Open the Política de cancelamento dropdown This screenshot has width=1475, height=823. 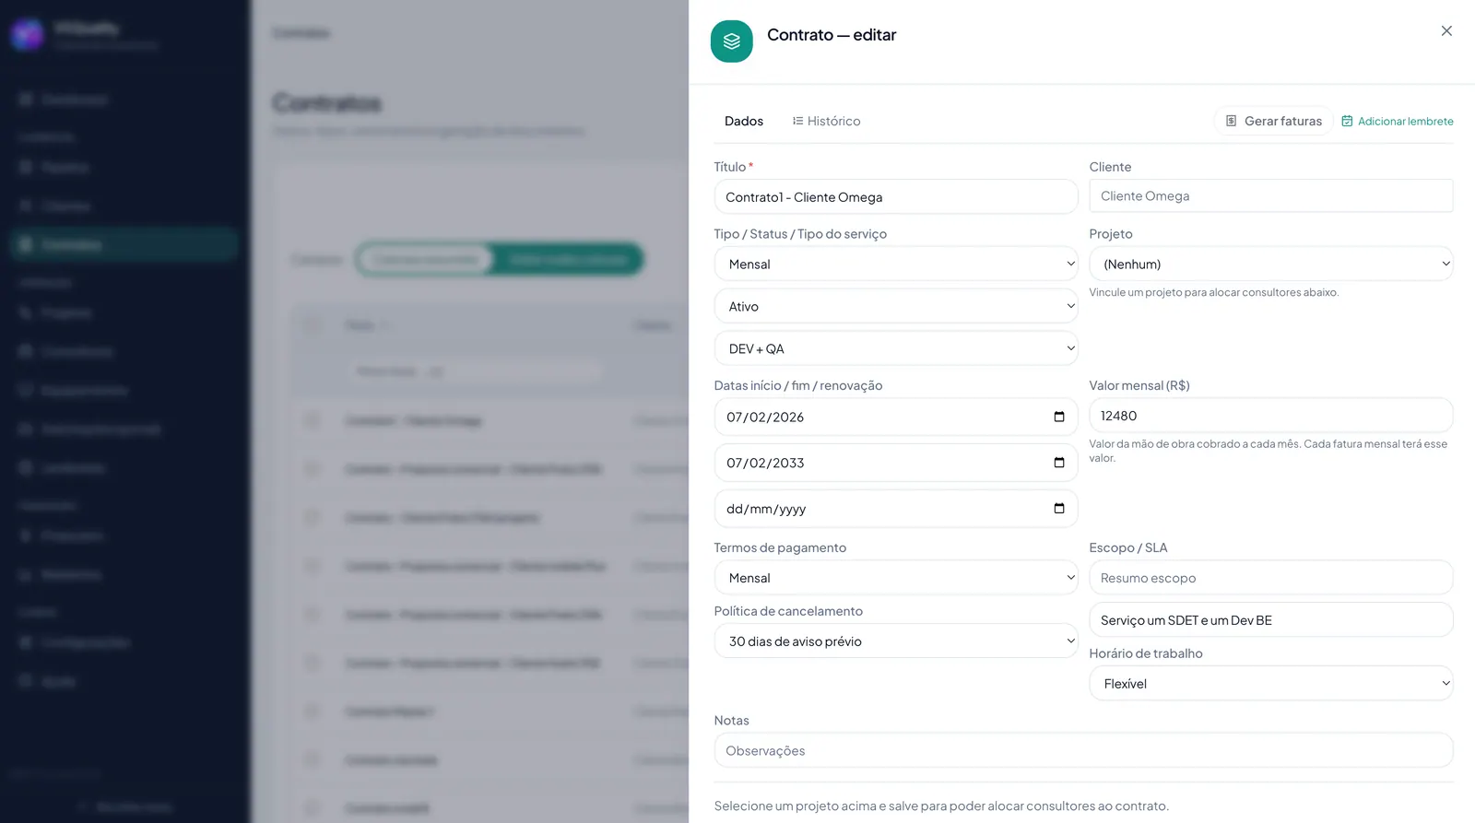[x=896, y=641]
